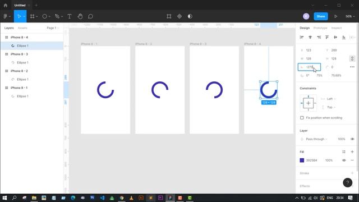Click the fill opacity 100% value
359x202 pixels.
329,160
